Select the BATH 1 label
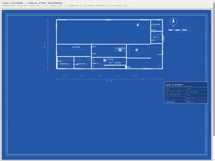The height and width of the screenshot is (161, 215). [98, 63]
